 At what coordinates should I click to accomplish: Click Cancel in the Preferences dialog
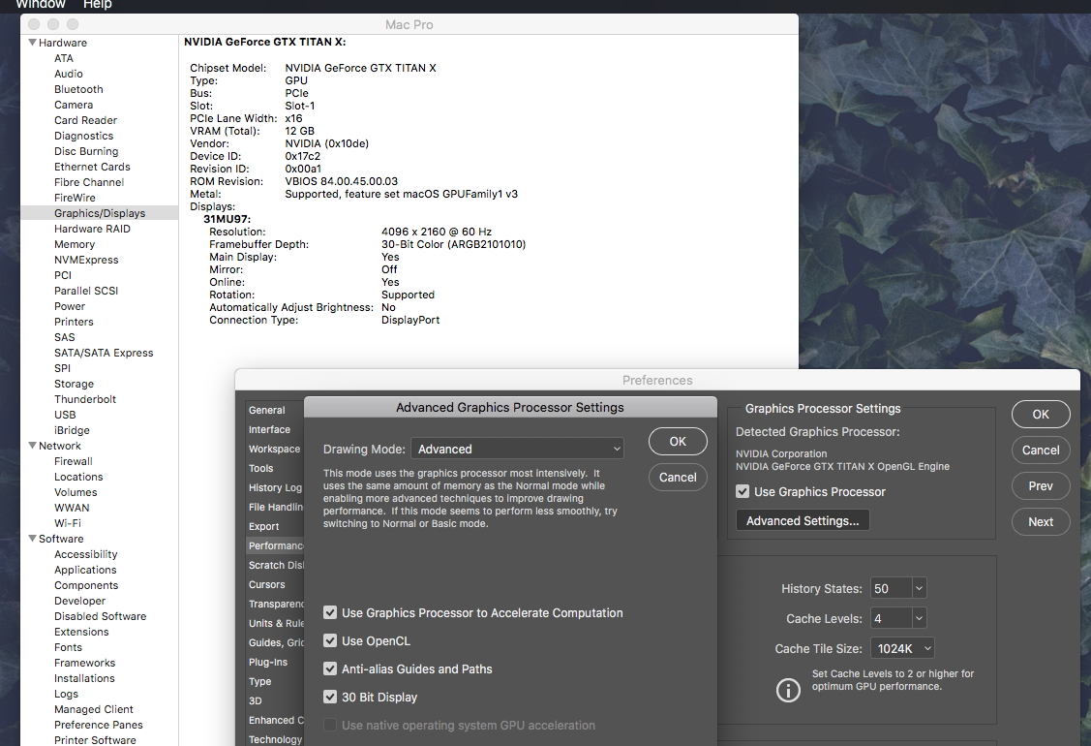click(x=1041, y=450)
